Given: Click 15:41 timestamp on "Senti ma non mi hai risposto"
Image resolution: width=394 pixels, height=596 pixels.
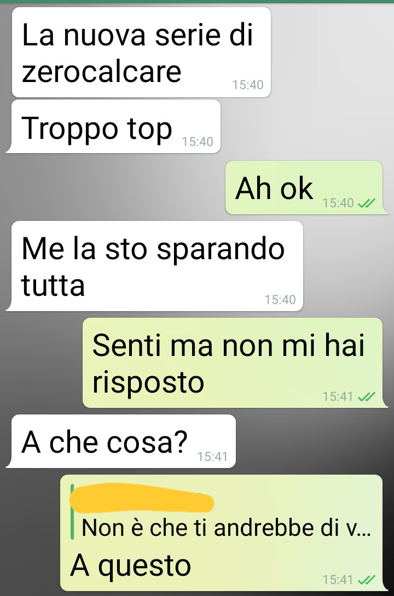Looking at the screenshot, I should point(338,396).
